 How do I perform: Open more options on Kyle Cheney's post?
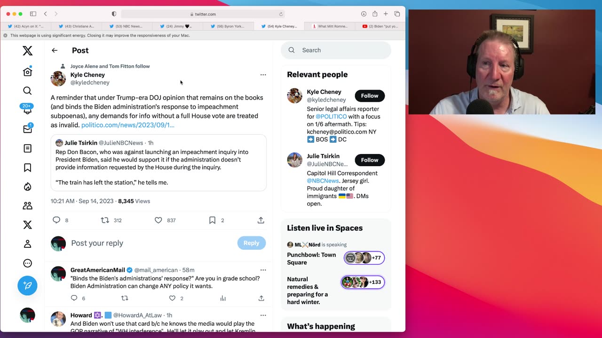pyautogui.click(x=263, y=75)
